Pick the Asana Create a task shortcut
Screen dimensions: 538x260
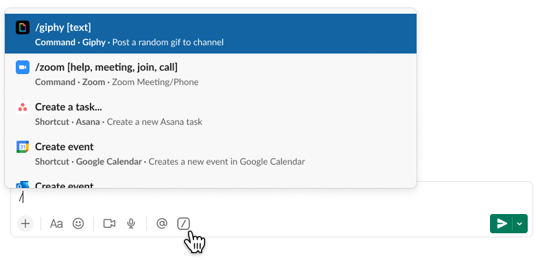(x=210, y=113)
